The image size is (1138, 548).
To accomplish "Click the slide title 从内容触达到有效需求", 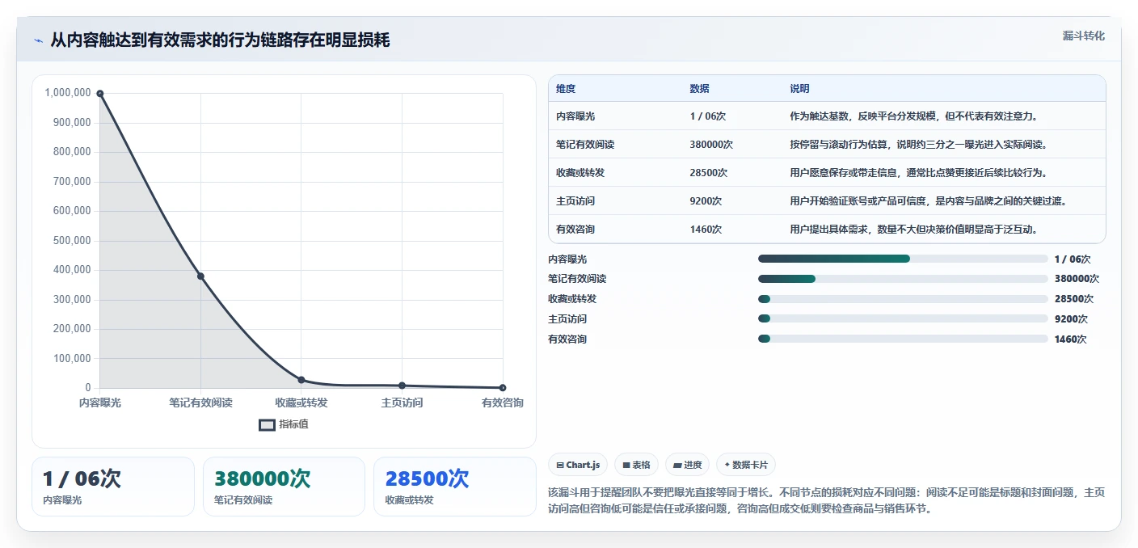I will [220, 40].
